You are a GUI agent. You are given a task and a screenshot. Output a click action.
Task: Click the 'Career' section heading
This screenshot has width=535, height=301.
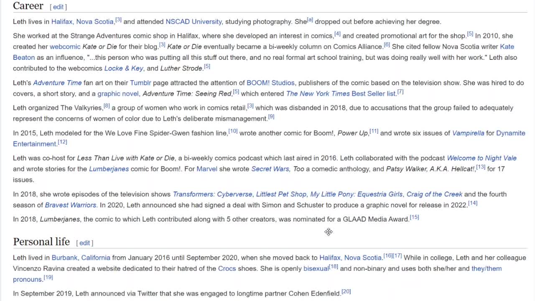click(x=28, y=6)
